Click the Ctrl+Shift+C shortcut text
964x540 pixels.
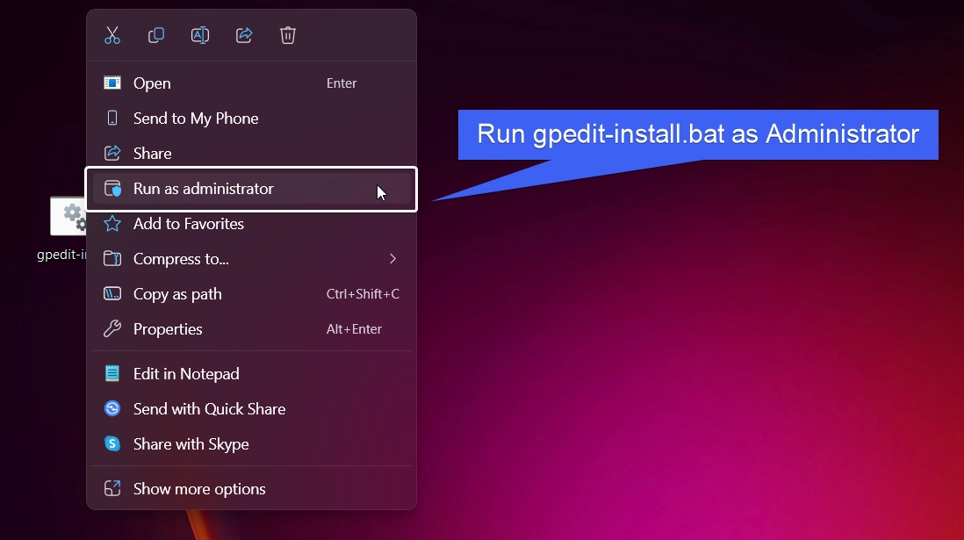[x=363, y=294]
